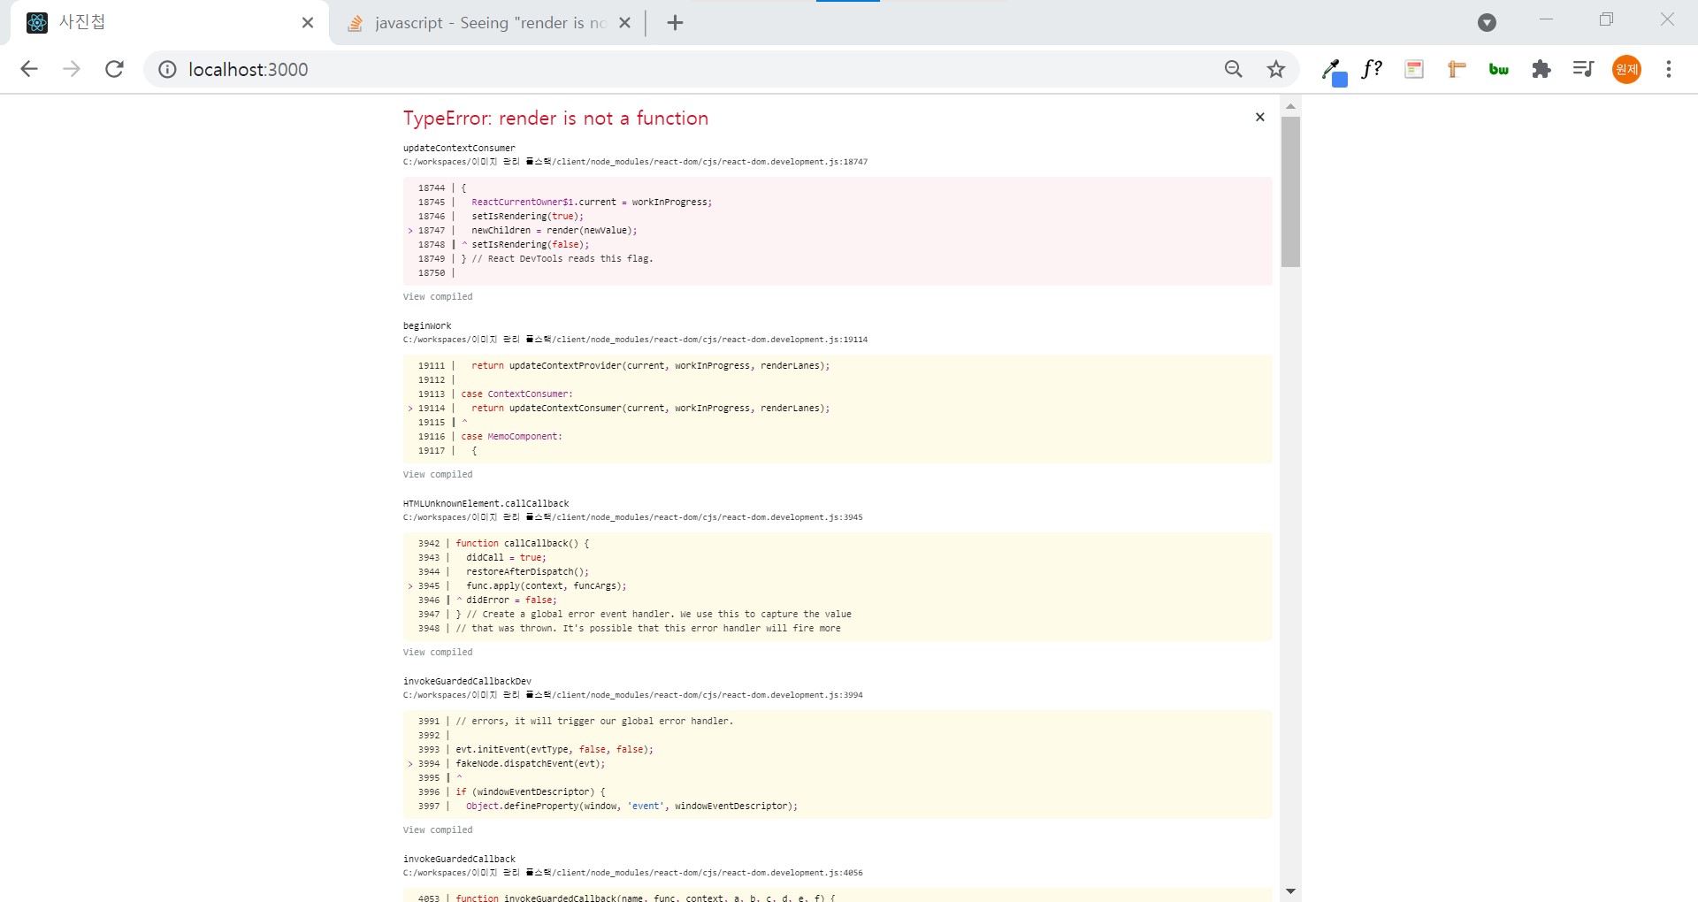Open the Chrome three-dot menu
Screen dimensions: 1698x902
(1669, 69)
